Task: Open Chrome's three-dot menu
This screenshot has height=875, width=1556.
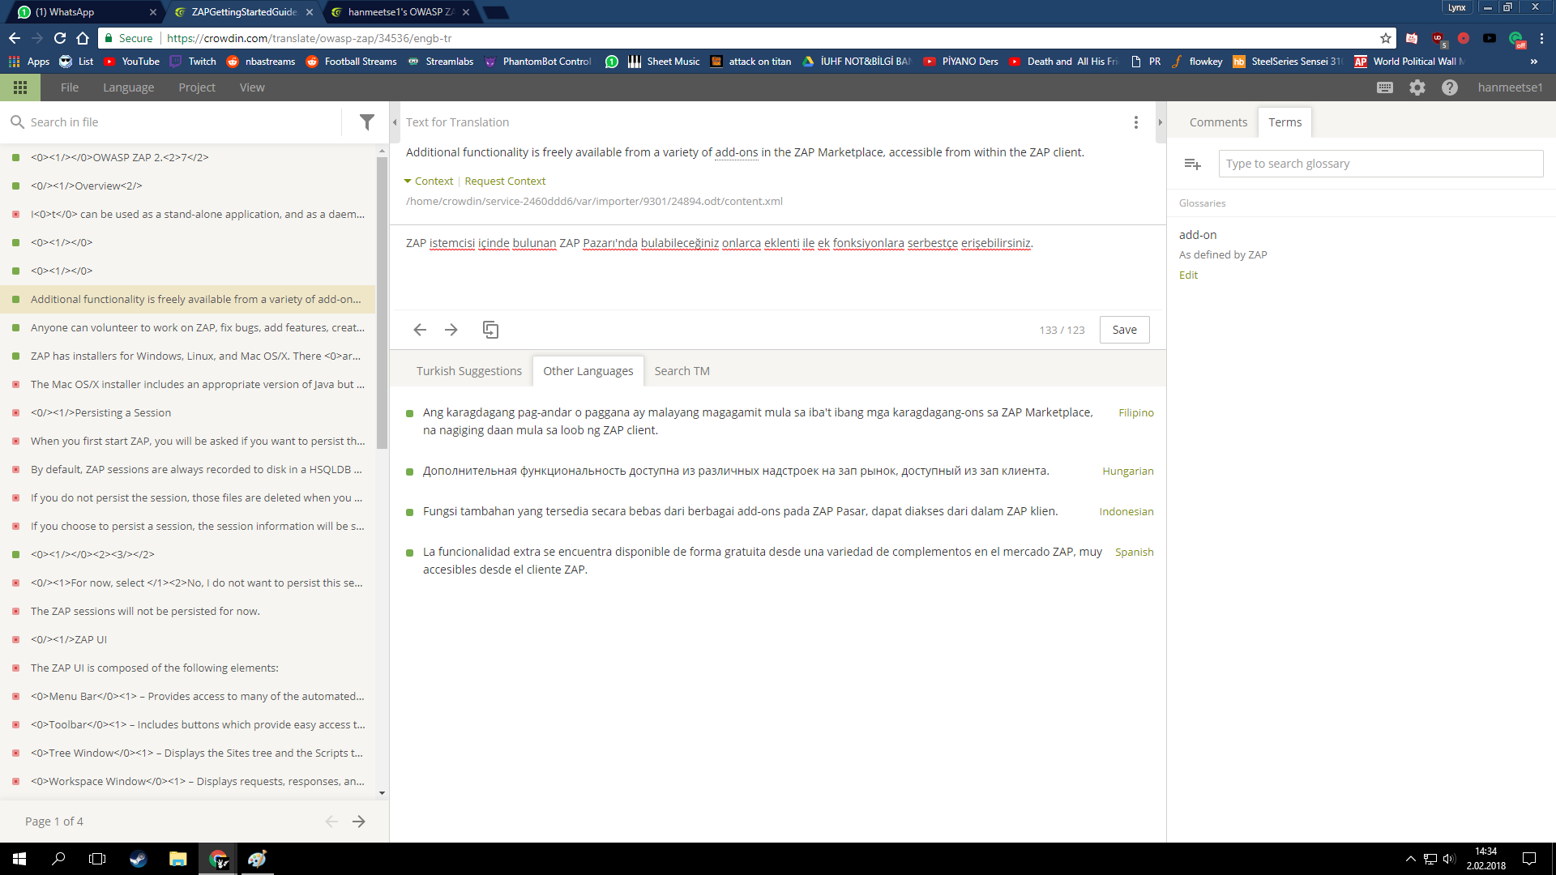Action: 1542,38
